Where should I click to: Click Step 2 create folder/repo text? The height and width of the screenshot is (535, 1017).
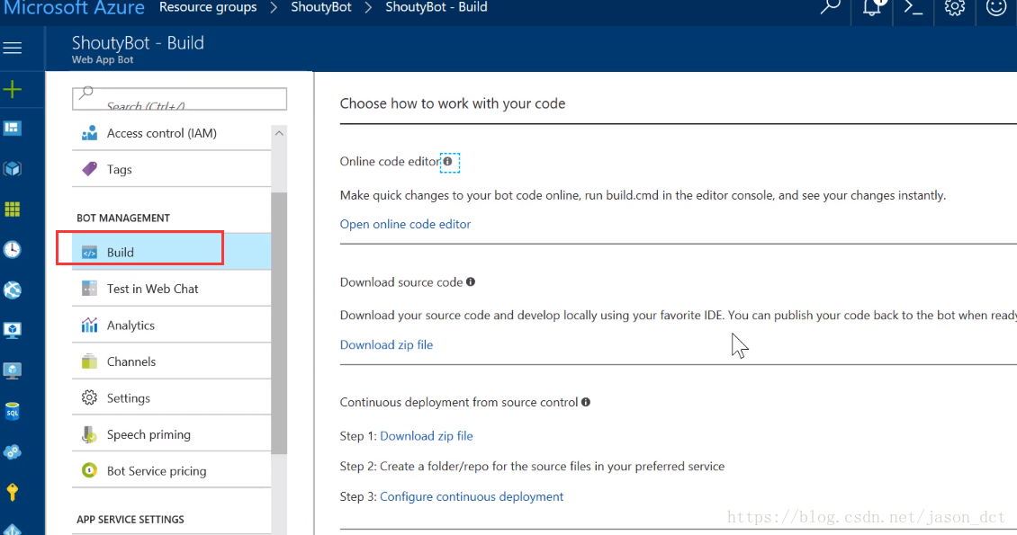pos(532,467)
